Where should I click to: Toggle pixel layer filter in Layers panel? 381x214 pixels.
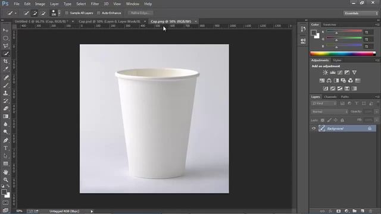pyautogui.click(x=342, y=103)
